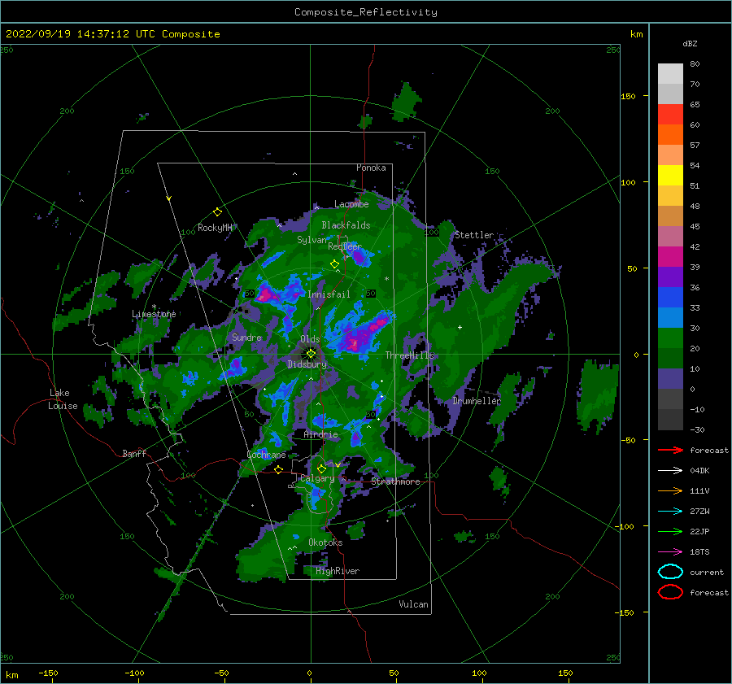
Task: Click the orange 111V arrow icon
Action: click(670, 490)
